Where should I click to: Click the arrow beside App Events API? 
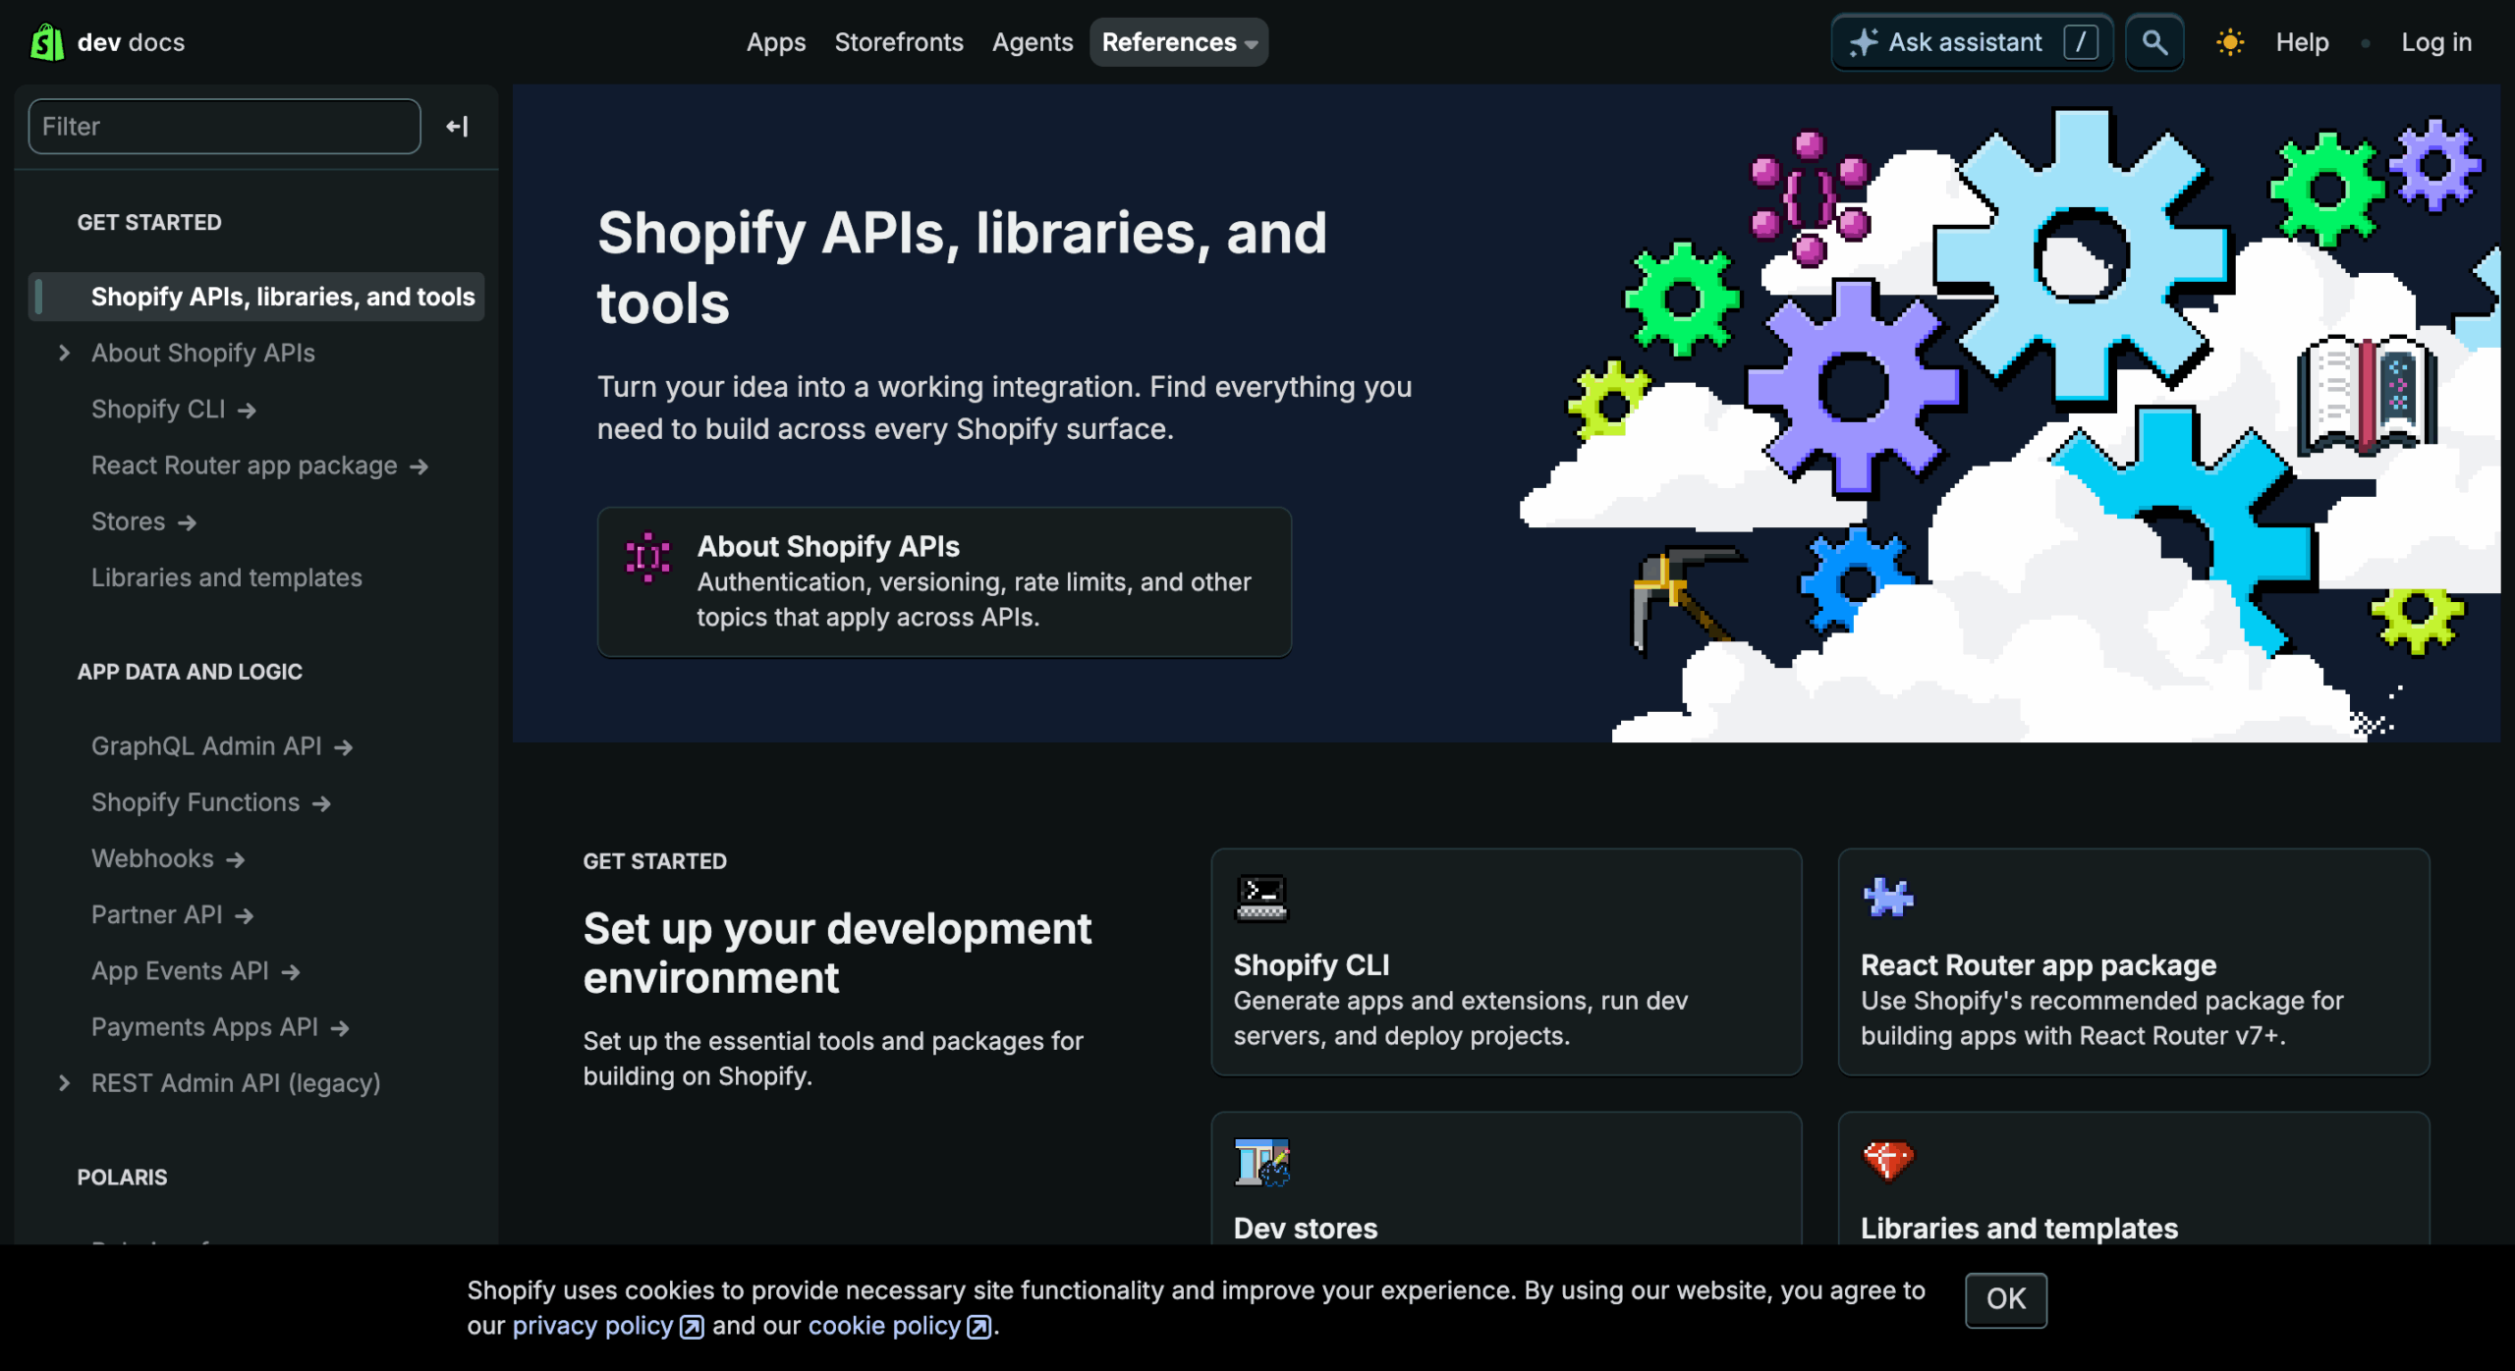(x=290, y=972)
